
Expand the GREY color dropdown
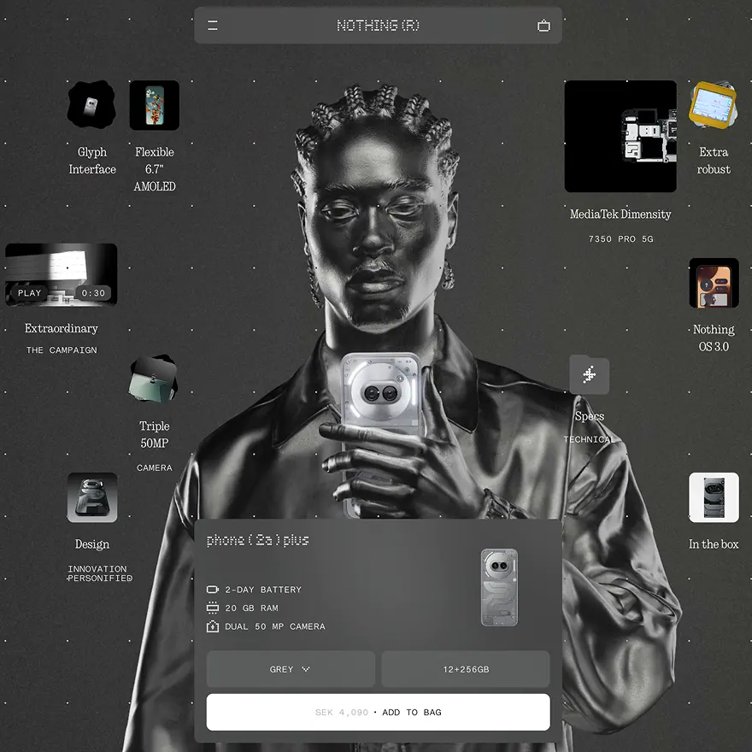tap(291, 669)
